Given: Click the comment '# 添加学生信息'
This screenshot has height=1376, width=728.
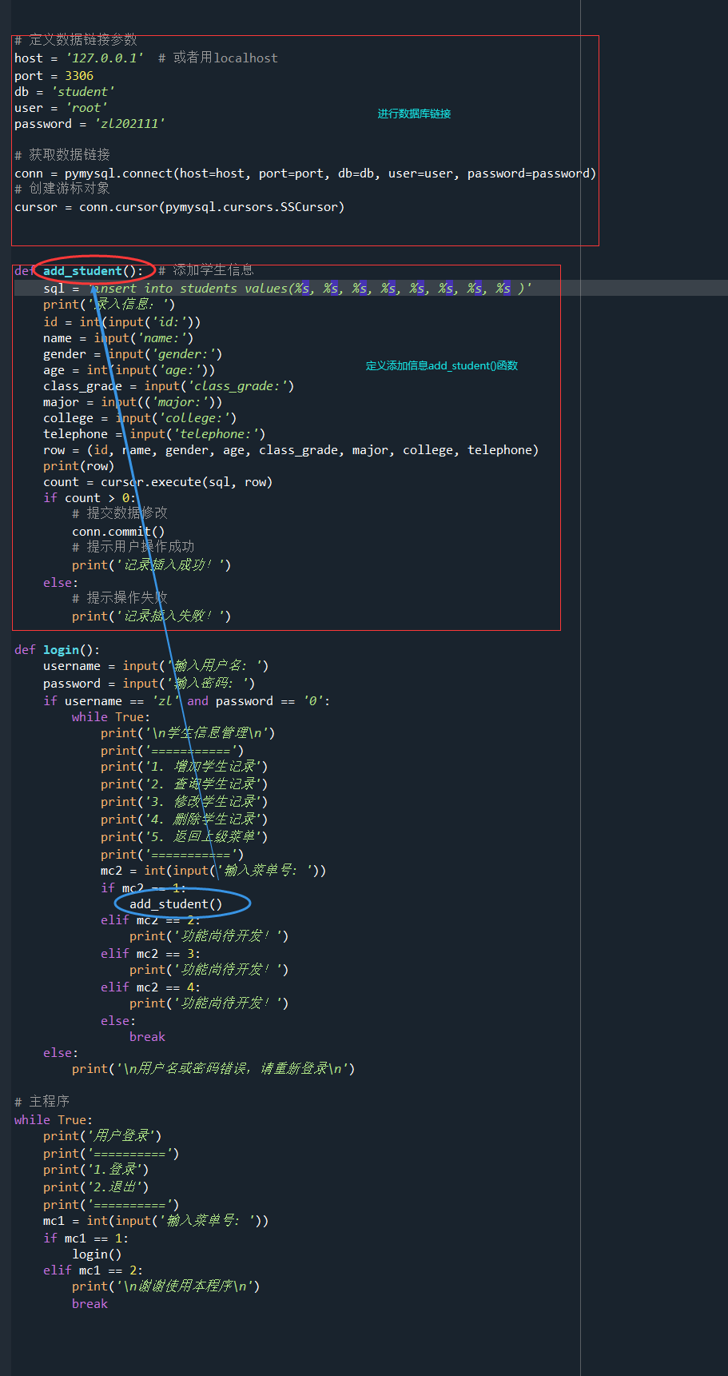Looking at the screenshot, I should point(206,270).
